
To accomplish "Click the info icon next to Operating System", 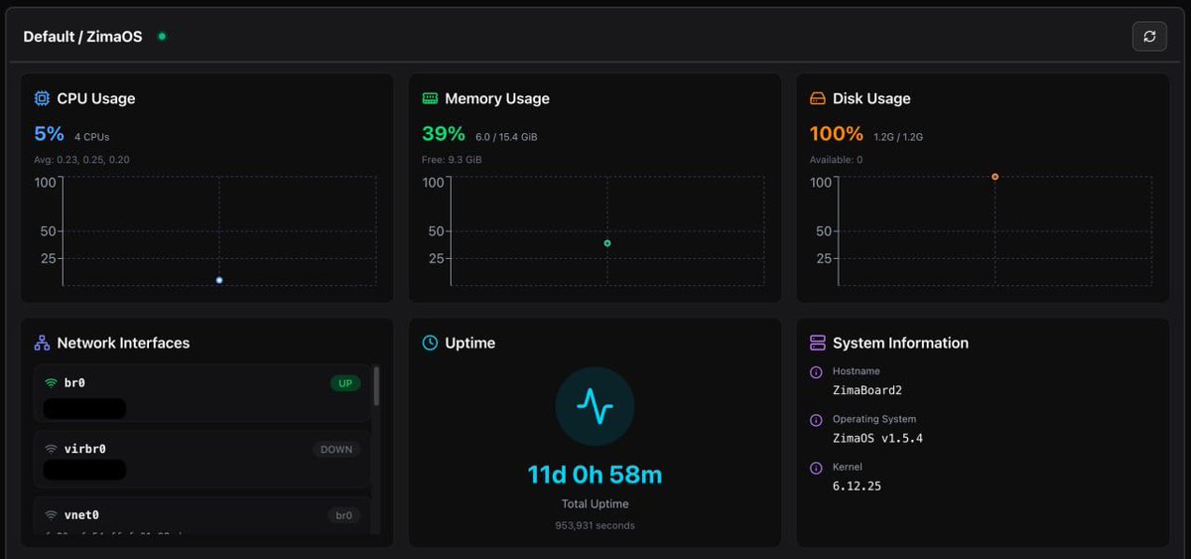I will point(816,420).
